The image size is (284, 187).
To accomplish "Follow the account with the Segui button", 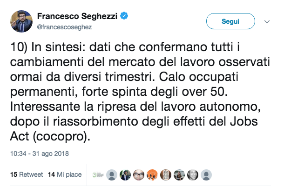I will click(230, 21).
